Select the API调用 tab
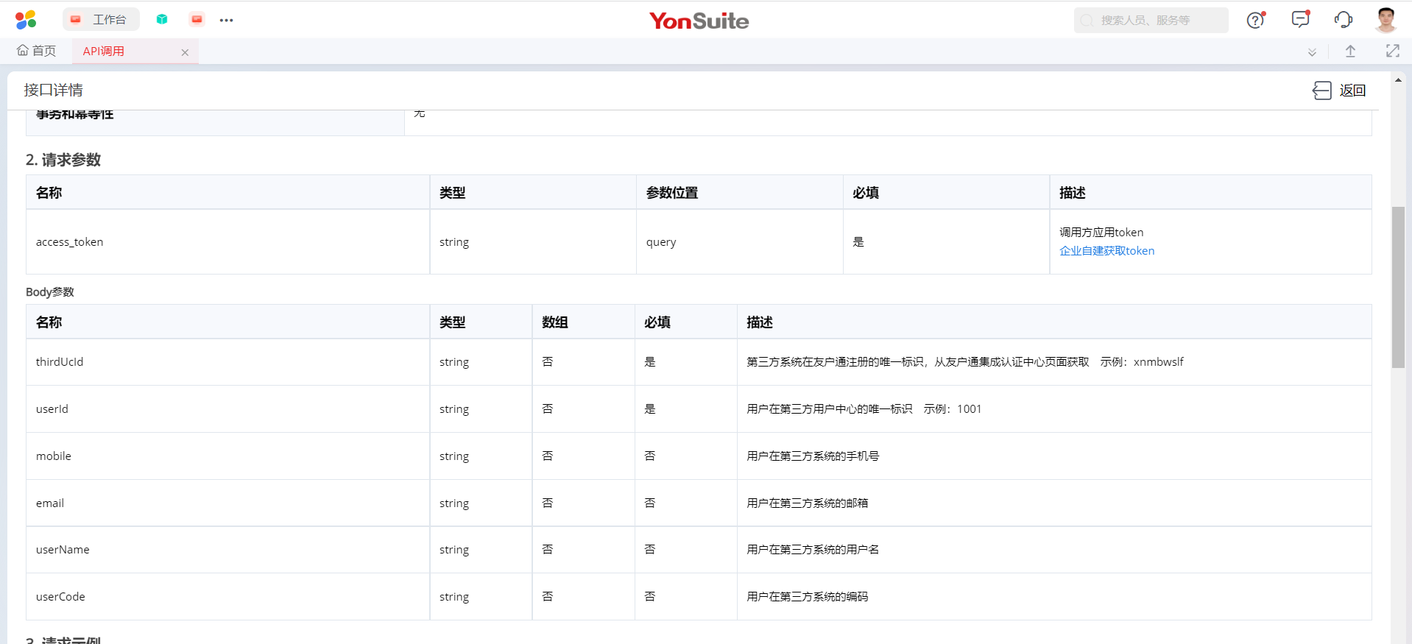The image size is (1412, 644). pyautogui.click(x=104, y=51)
